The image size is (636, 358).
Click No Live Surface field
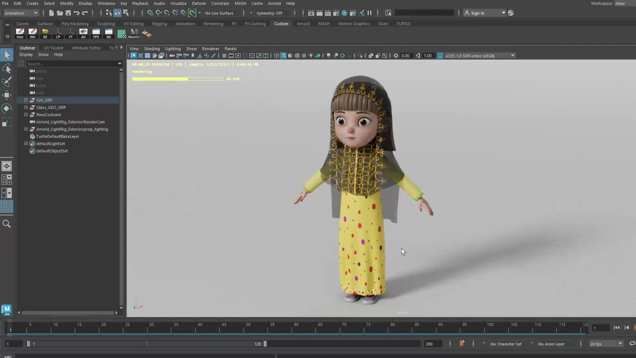219,13
